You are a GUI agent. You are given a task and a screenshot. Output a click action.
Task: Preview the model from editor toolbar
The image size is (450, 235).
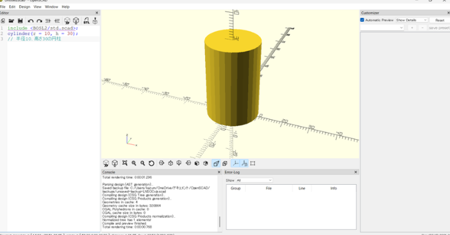[x=67, y=21]
